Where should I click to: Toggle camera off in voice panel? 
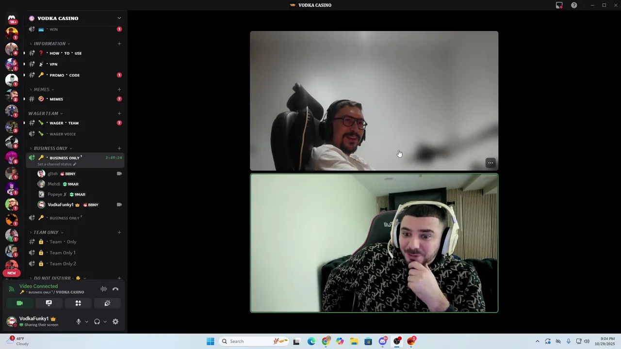pos(20,303)
